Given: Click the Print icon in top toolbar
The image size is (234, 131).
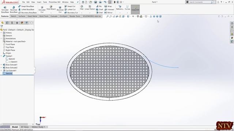Looking at the screenshot, I should point(100,2).
